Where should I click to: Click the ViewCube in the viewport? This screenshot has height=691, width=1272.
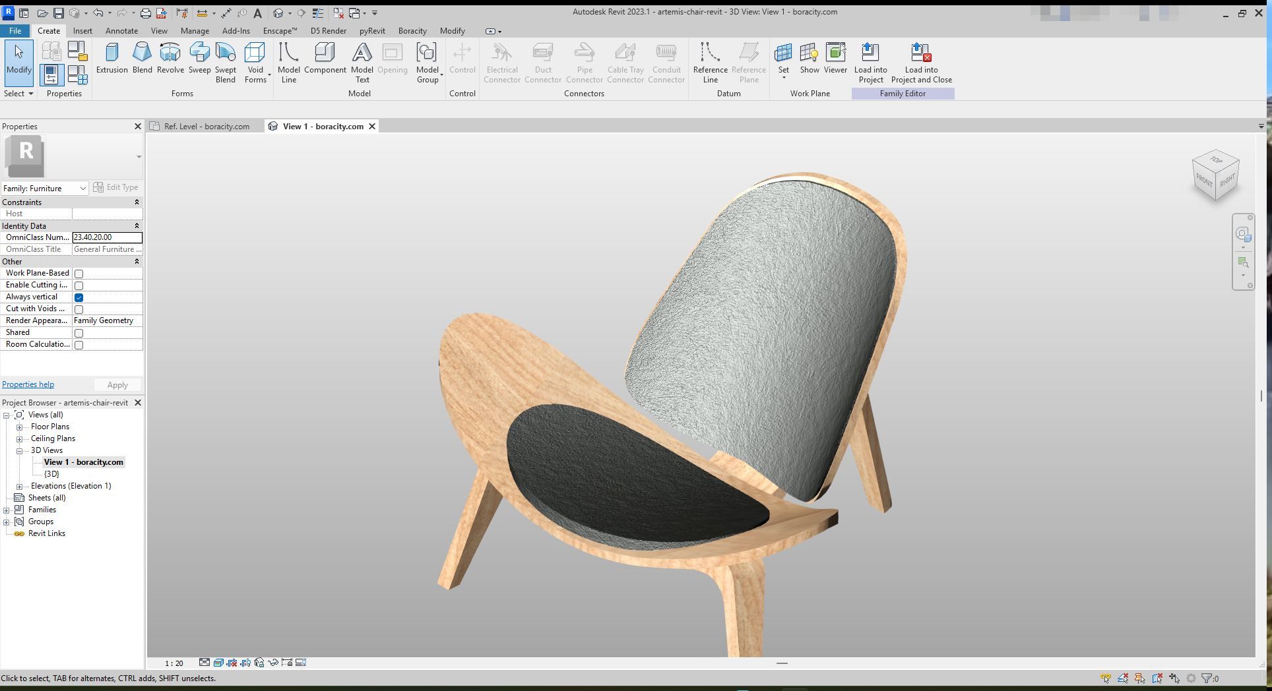pyautogui.click(x=1216, y=176)
